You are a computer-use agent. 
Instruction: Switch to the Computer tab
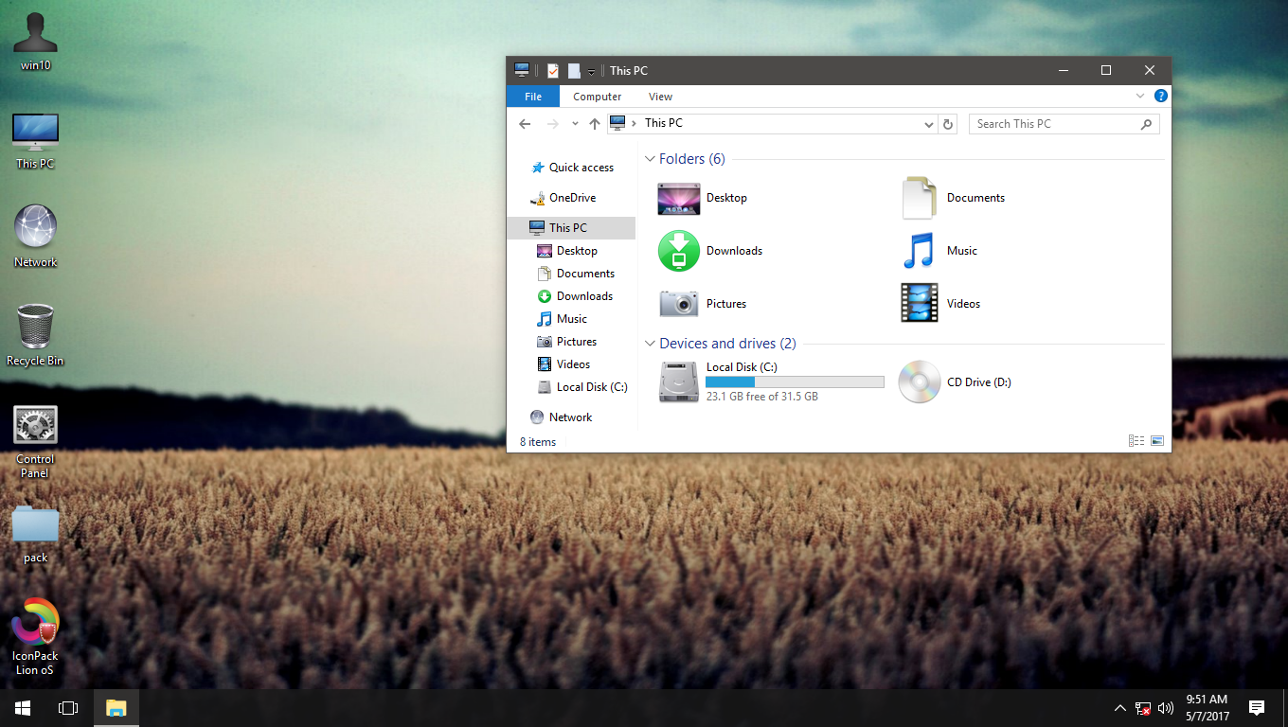click(x=597, y=96)
